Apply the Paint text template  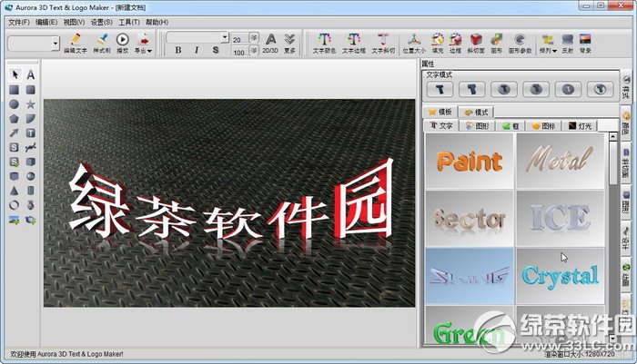(x=470, y=161)
